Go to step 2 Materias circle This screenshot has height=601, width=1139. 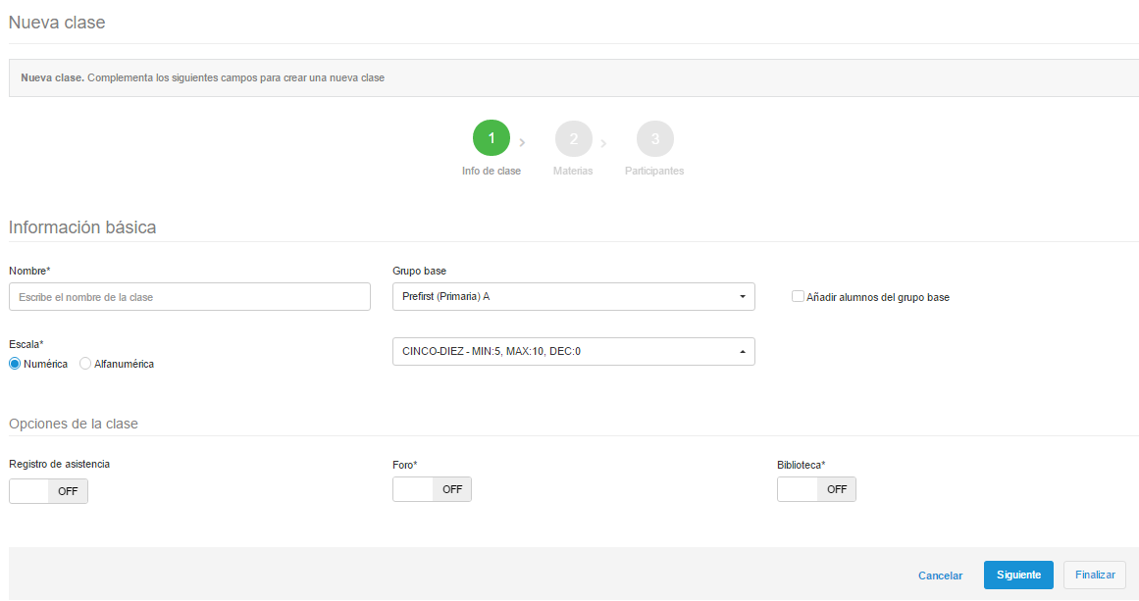(573, 138)
